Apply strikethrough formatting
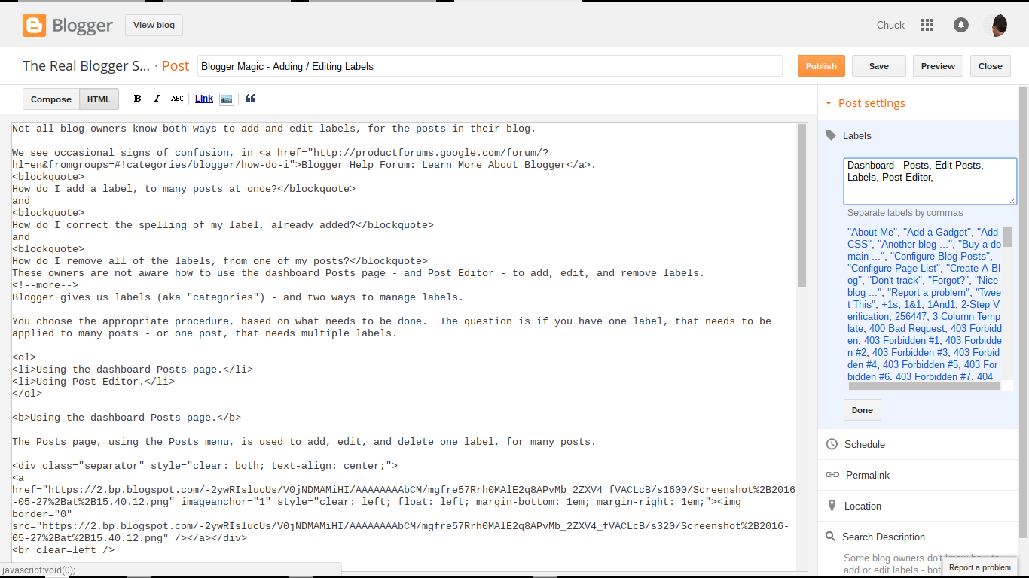1029x578 pixels. tap(177, 99)
